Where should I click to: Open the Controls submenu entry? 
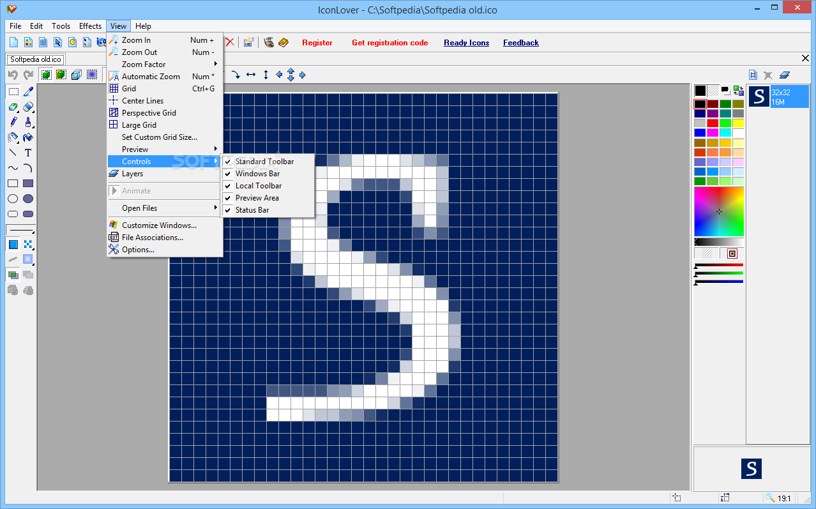(165, 162)
